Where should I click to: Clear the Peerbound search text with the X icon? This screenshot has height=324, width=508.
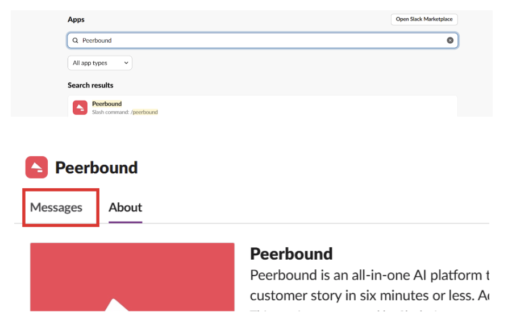450,40
